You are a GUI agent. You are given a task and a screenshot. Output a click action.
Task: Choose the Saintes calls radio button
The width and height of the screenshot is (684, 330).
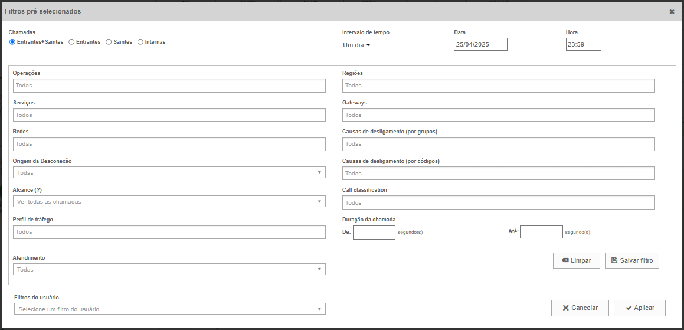point(109,42)
